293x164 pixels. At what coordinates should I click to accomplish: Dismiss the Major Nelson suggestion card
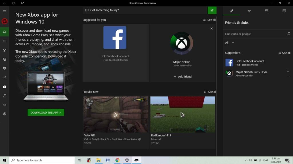211,28
